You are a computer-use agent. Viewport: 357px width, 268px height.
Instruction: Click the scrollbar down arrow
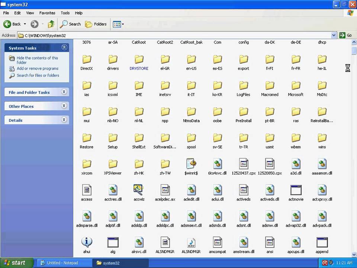354,254
